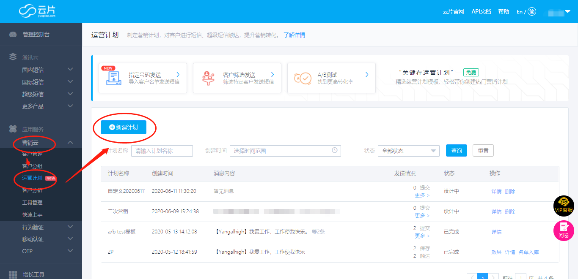The image size is (578, 279).
Task: Select page 1 in pagination
Action: (483, 277)
